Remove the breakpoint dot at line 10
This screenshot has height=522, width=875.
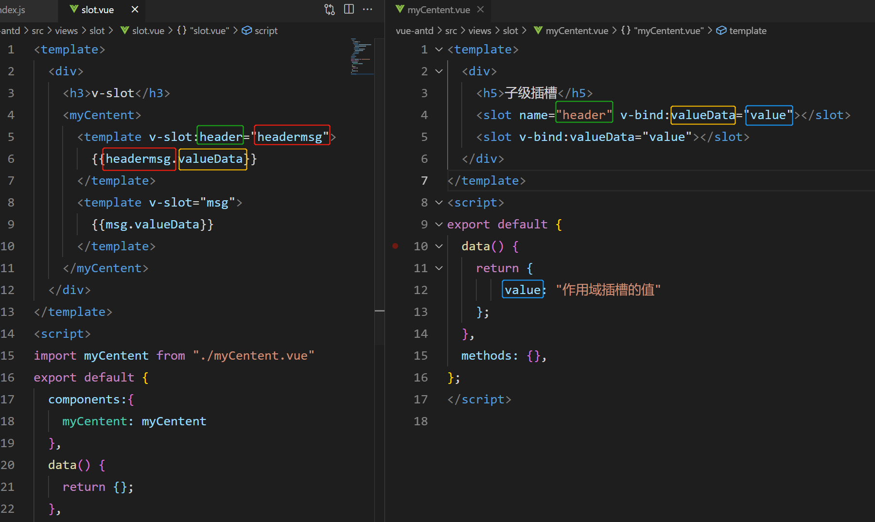pyautogui.click(x=395, y=246)
